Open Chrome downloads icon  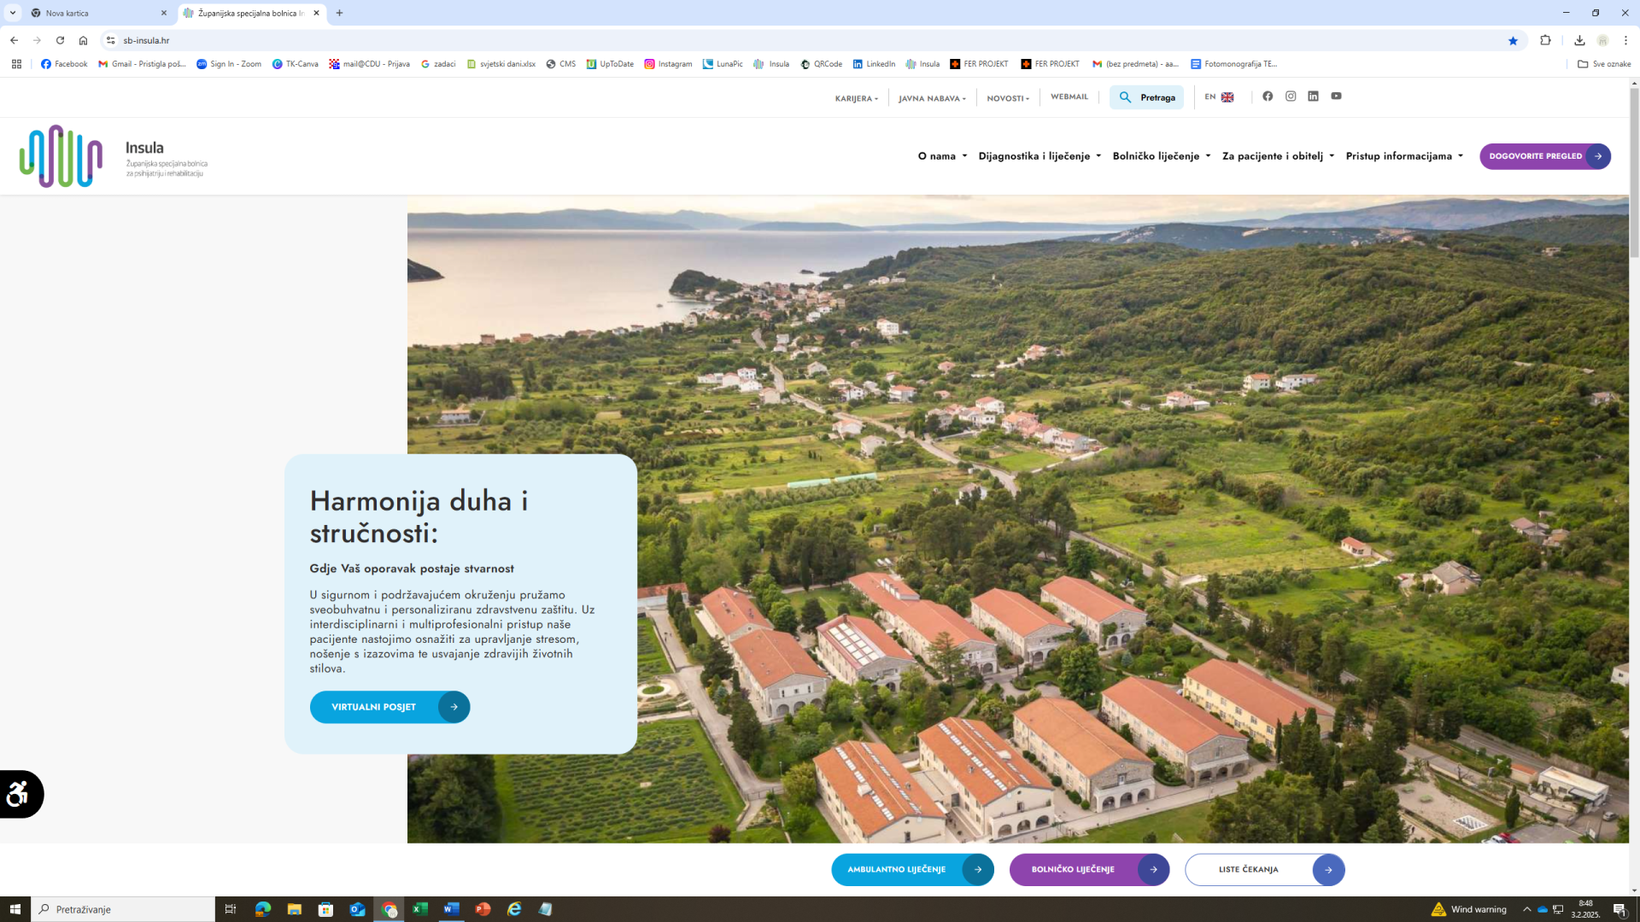[x=1579, y=40]
